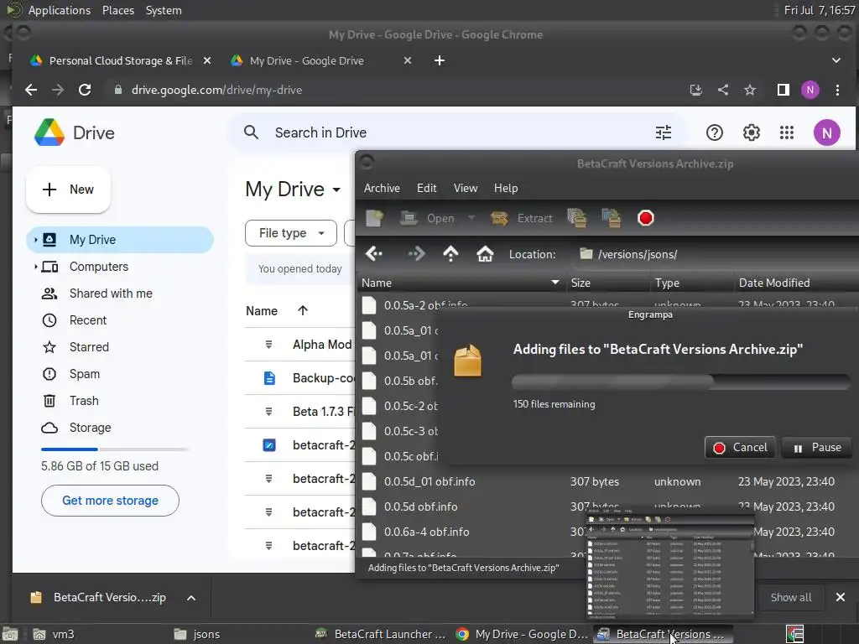The height and width of the screenshot is (644, 859).
Task: Open Spam in Drive sidebar
Action: (85, 374)
